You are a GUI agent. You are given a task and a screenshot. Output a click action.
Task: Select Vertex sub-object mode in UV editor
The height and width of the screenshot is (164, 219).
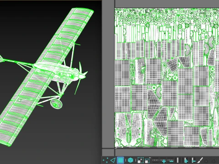pyautogui.click(x=105, y=160)
